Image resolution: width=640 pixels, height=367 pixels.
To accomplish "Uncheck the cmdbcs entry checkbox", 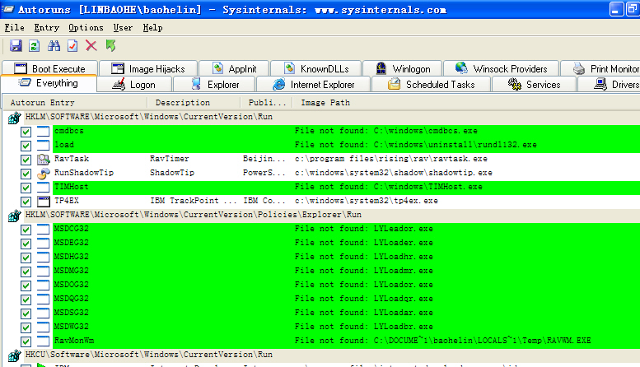I will [x=26, y=132].
